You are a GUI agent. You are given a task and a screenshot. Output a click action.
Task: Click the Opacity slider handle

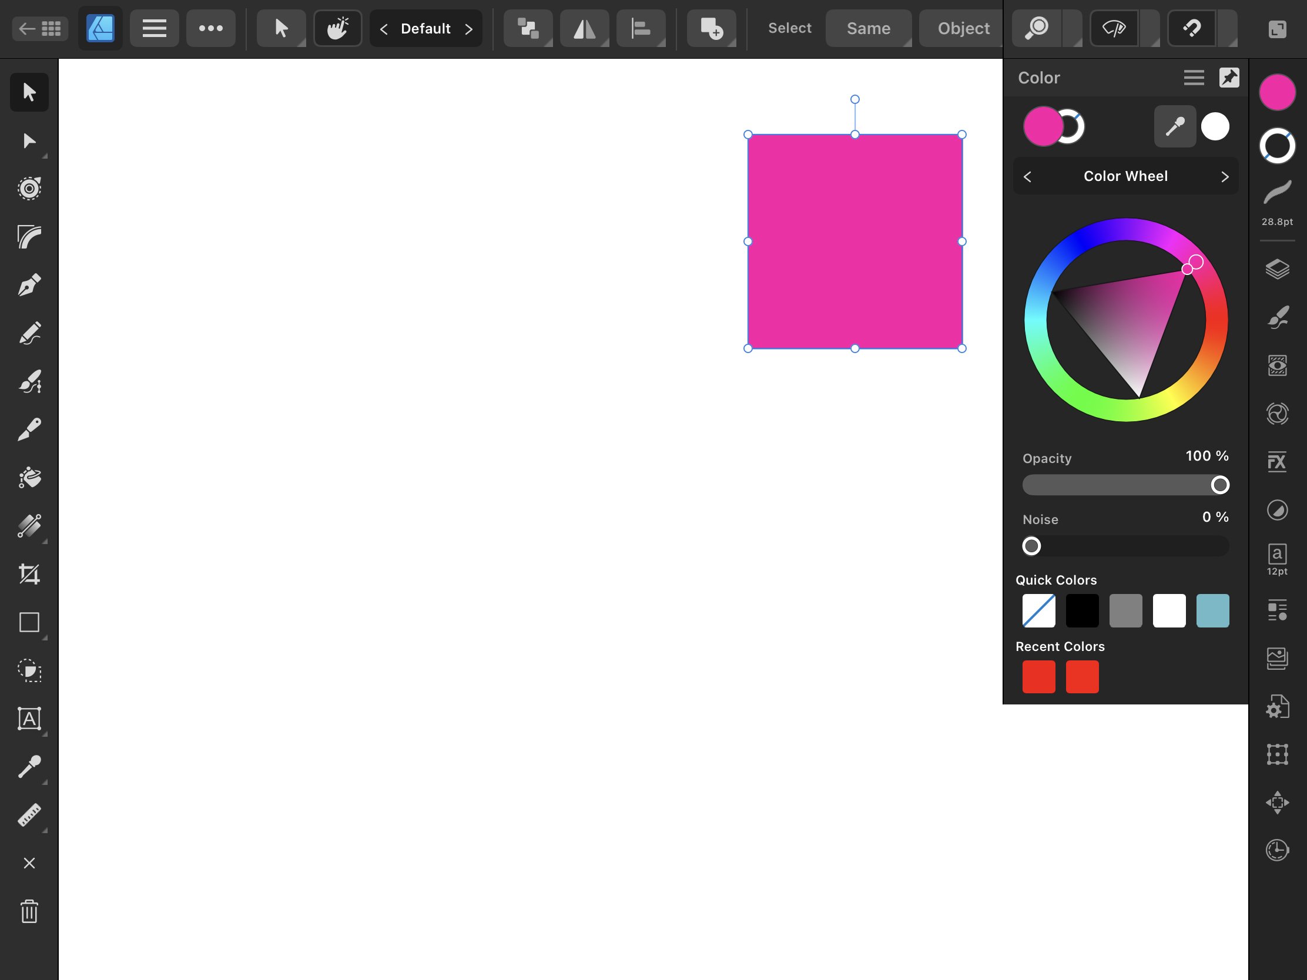pyautogui.click(x=1220, y=485)
